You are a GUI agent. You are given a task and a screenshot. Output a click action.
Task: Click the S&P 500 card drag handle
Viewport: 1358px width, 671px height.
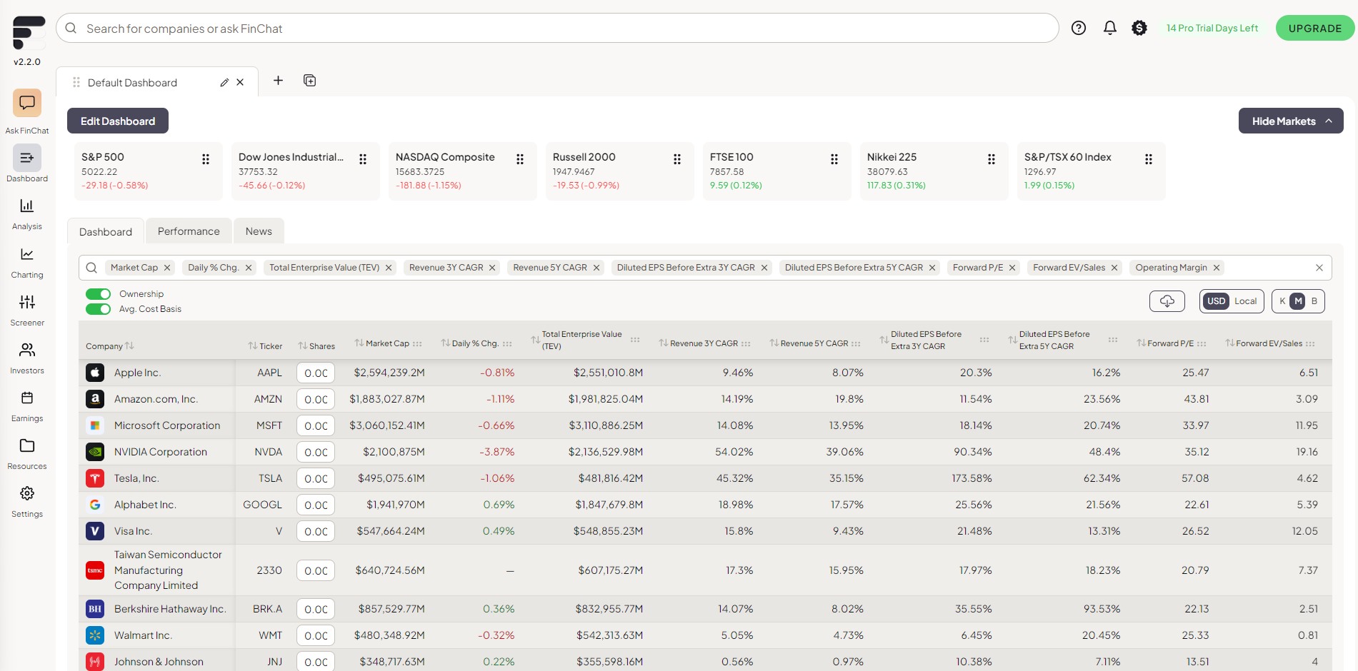(x=206, y=159)
